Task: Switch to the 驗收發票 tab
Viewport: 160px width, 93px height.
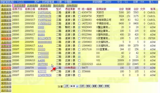Action: [x=59, y=6]
